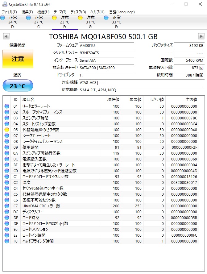Image resolution: width=207 pixels, height=274 pixels.
Task: Click blue status icon for attribute C7 UltraDMA CRC
Action: [7, 206]
